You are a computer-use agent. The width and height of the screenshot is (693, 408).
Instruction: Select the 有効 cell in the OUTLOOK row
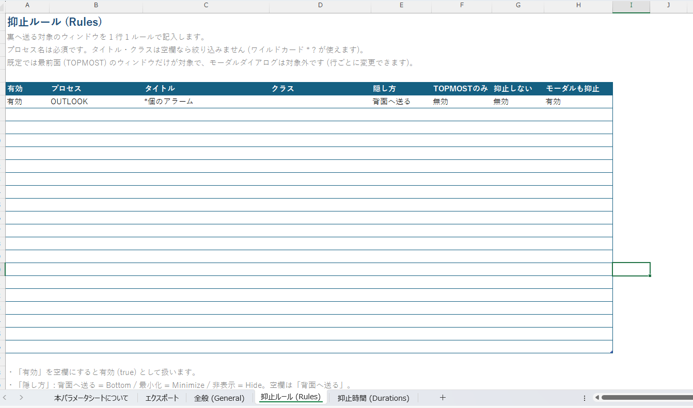point(27,102)
